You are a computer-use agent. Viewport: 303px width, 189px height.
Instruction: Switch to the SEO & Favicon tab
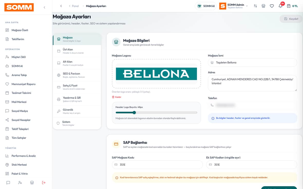77,75
